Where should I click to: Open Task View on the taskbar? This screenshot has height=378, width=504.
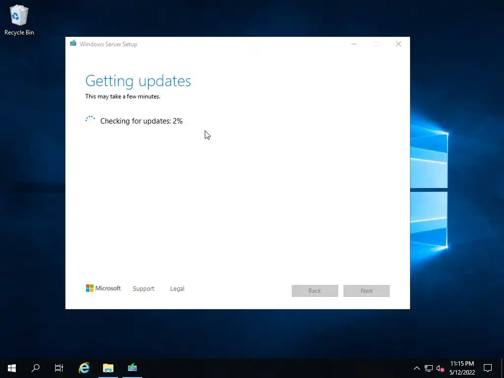[x=59, y=368]
